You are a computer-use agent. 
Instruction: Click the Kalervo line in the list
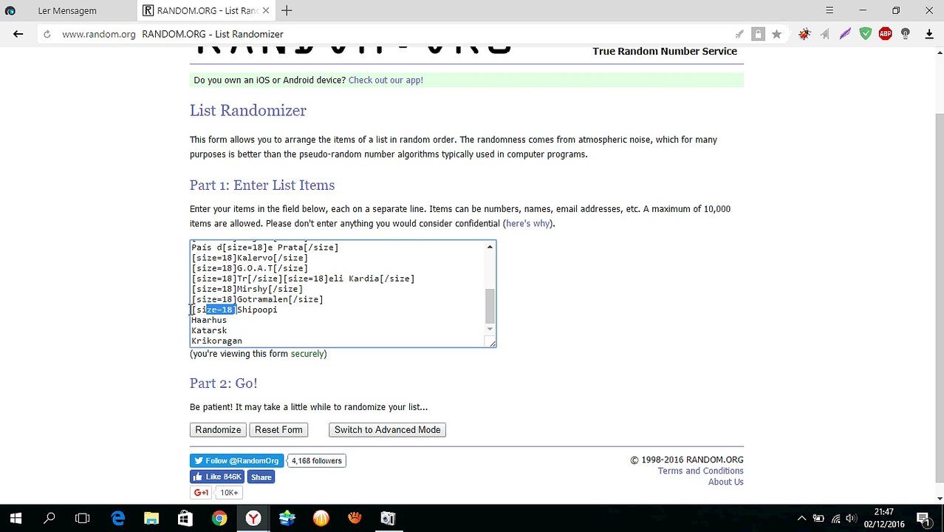(x=250, y=258)
